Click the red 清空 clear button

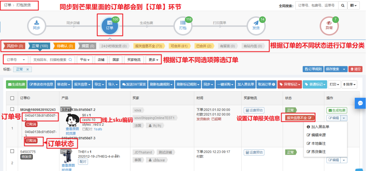(x=355, y=69)
